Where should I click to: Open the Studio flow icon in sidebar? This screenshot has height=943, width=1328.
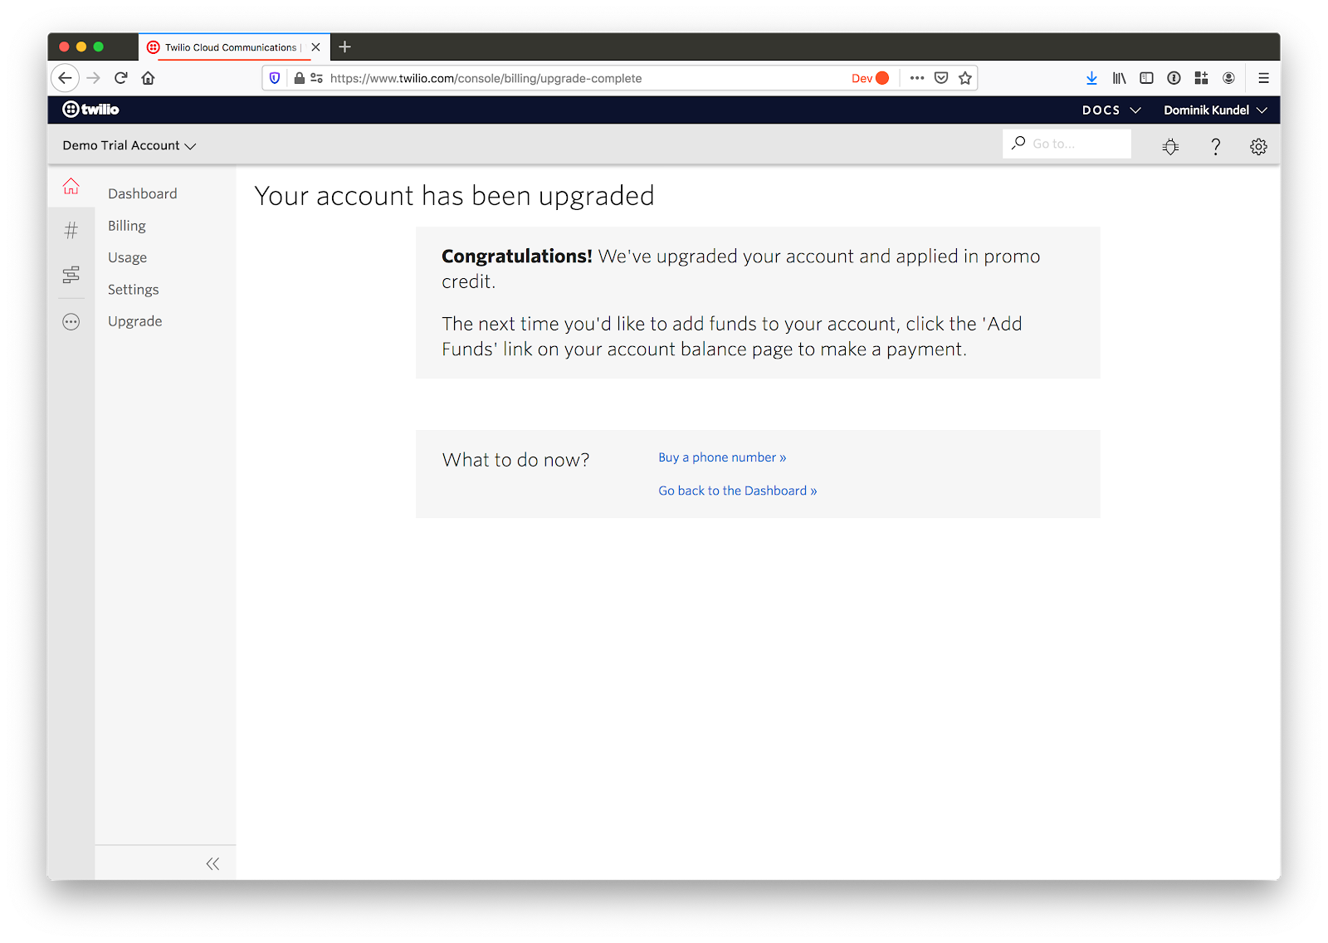click(71, 275)
